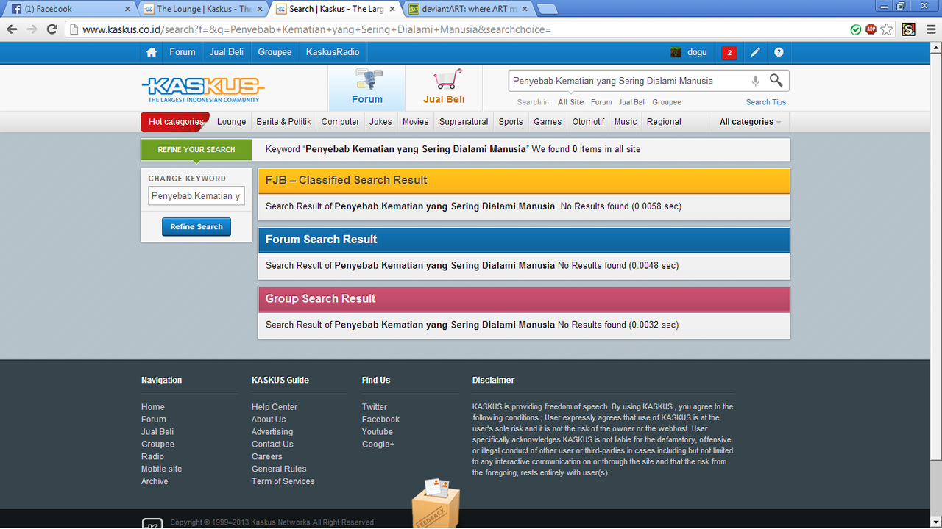
Task: Open Help Center footer link
Action: [x=275, y=407]
